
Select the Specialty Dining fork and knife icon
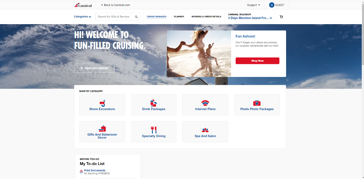154,130
